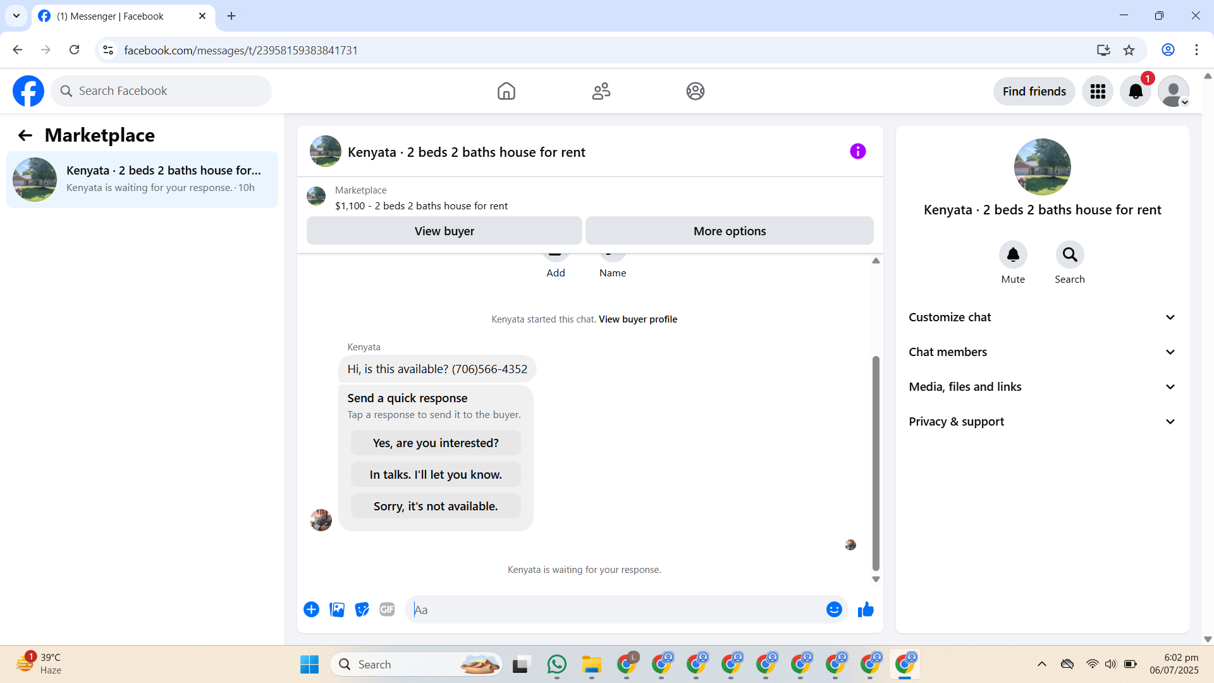The image size is (1214, 683).
Task: Open the notifications bell with badge
Action: pos(1136,92)
